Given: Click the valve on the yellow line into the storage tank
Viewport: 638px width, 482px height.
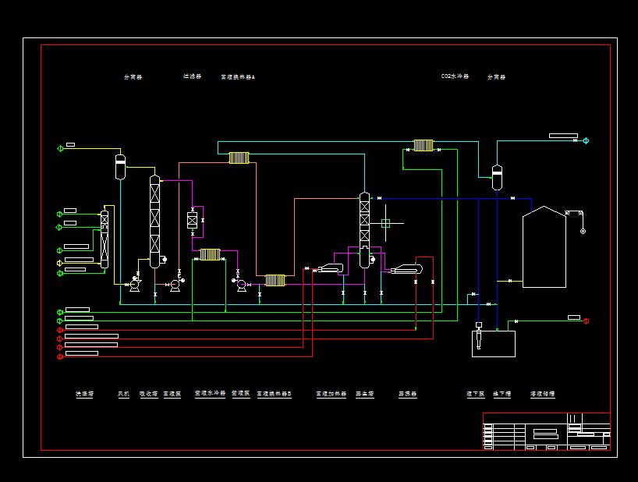Looking at the screenshot, I should (510, 281).
